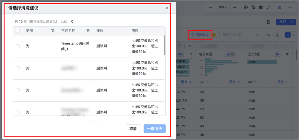Switch to the list view toggle

coord(293,35)
